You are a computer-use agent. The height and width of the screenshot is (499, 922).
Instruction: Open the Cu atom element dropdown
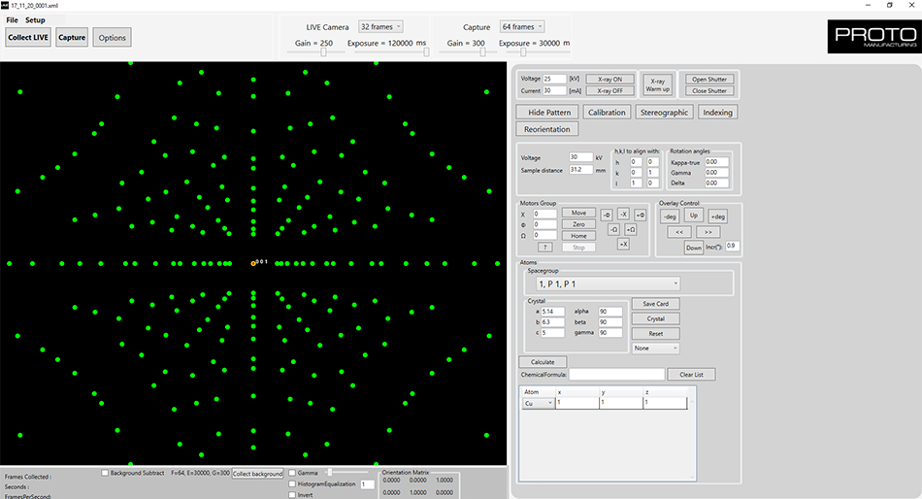[538, 403]
